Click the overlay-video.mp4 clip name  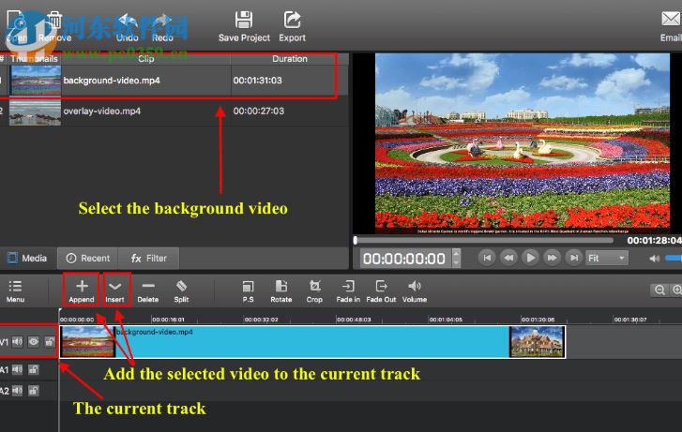[101, 112]
